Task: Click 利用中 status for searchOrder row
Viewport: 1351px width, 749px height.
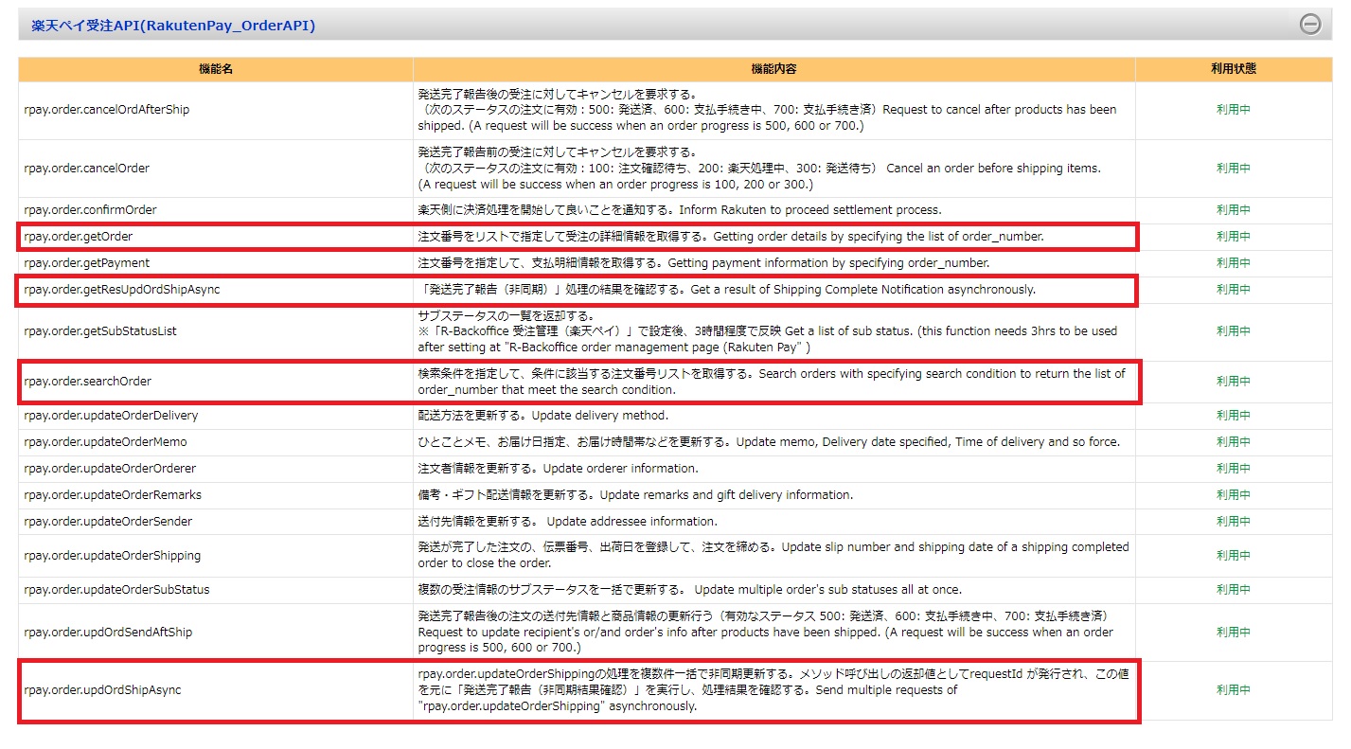Action: click(1234, 382)
